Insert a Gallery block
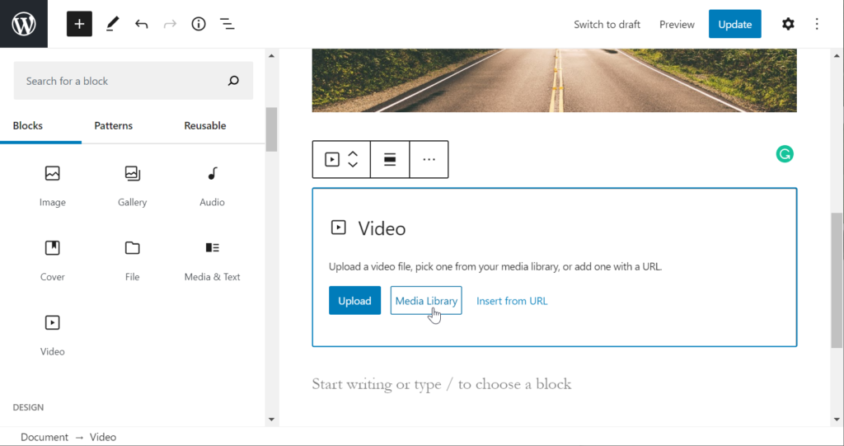The width and height of the screenshot is (844, 446). click(132, 185)
